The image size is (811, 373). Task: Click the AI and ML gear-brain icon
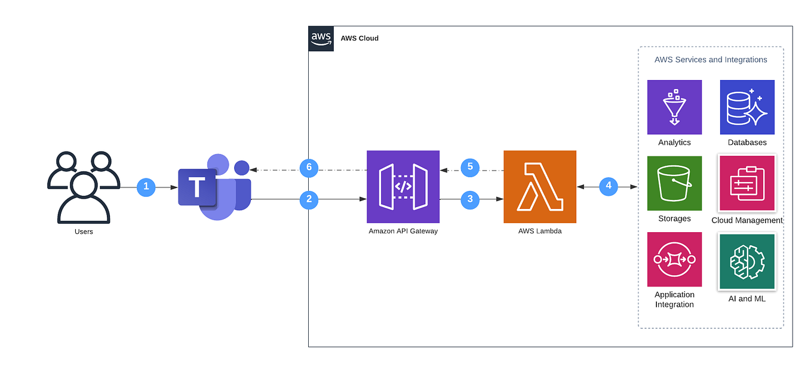(x=747, y=261)
